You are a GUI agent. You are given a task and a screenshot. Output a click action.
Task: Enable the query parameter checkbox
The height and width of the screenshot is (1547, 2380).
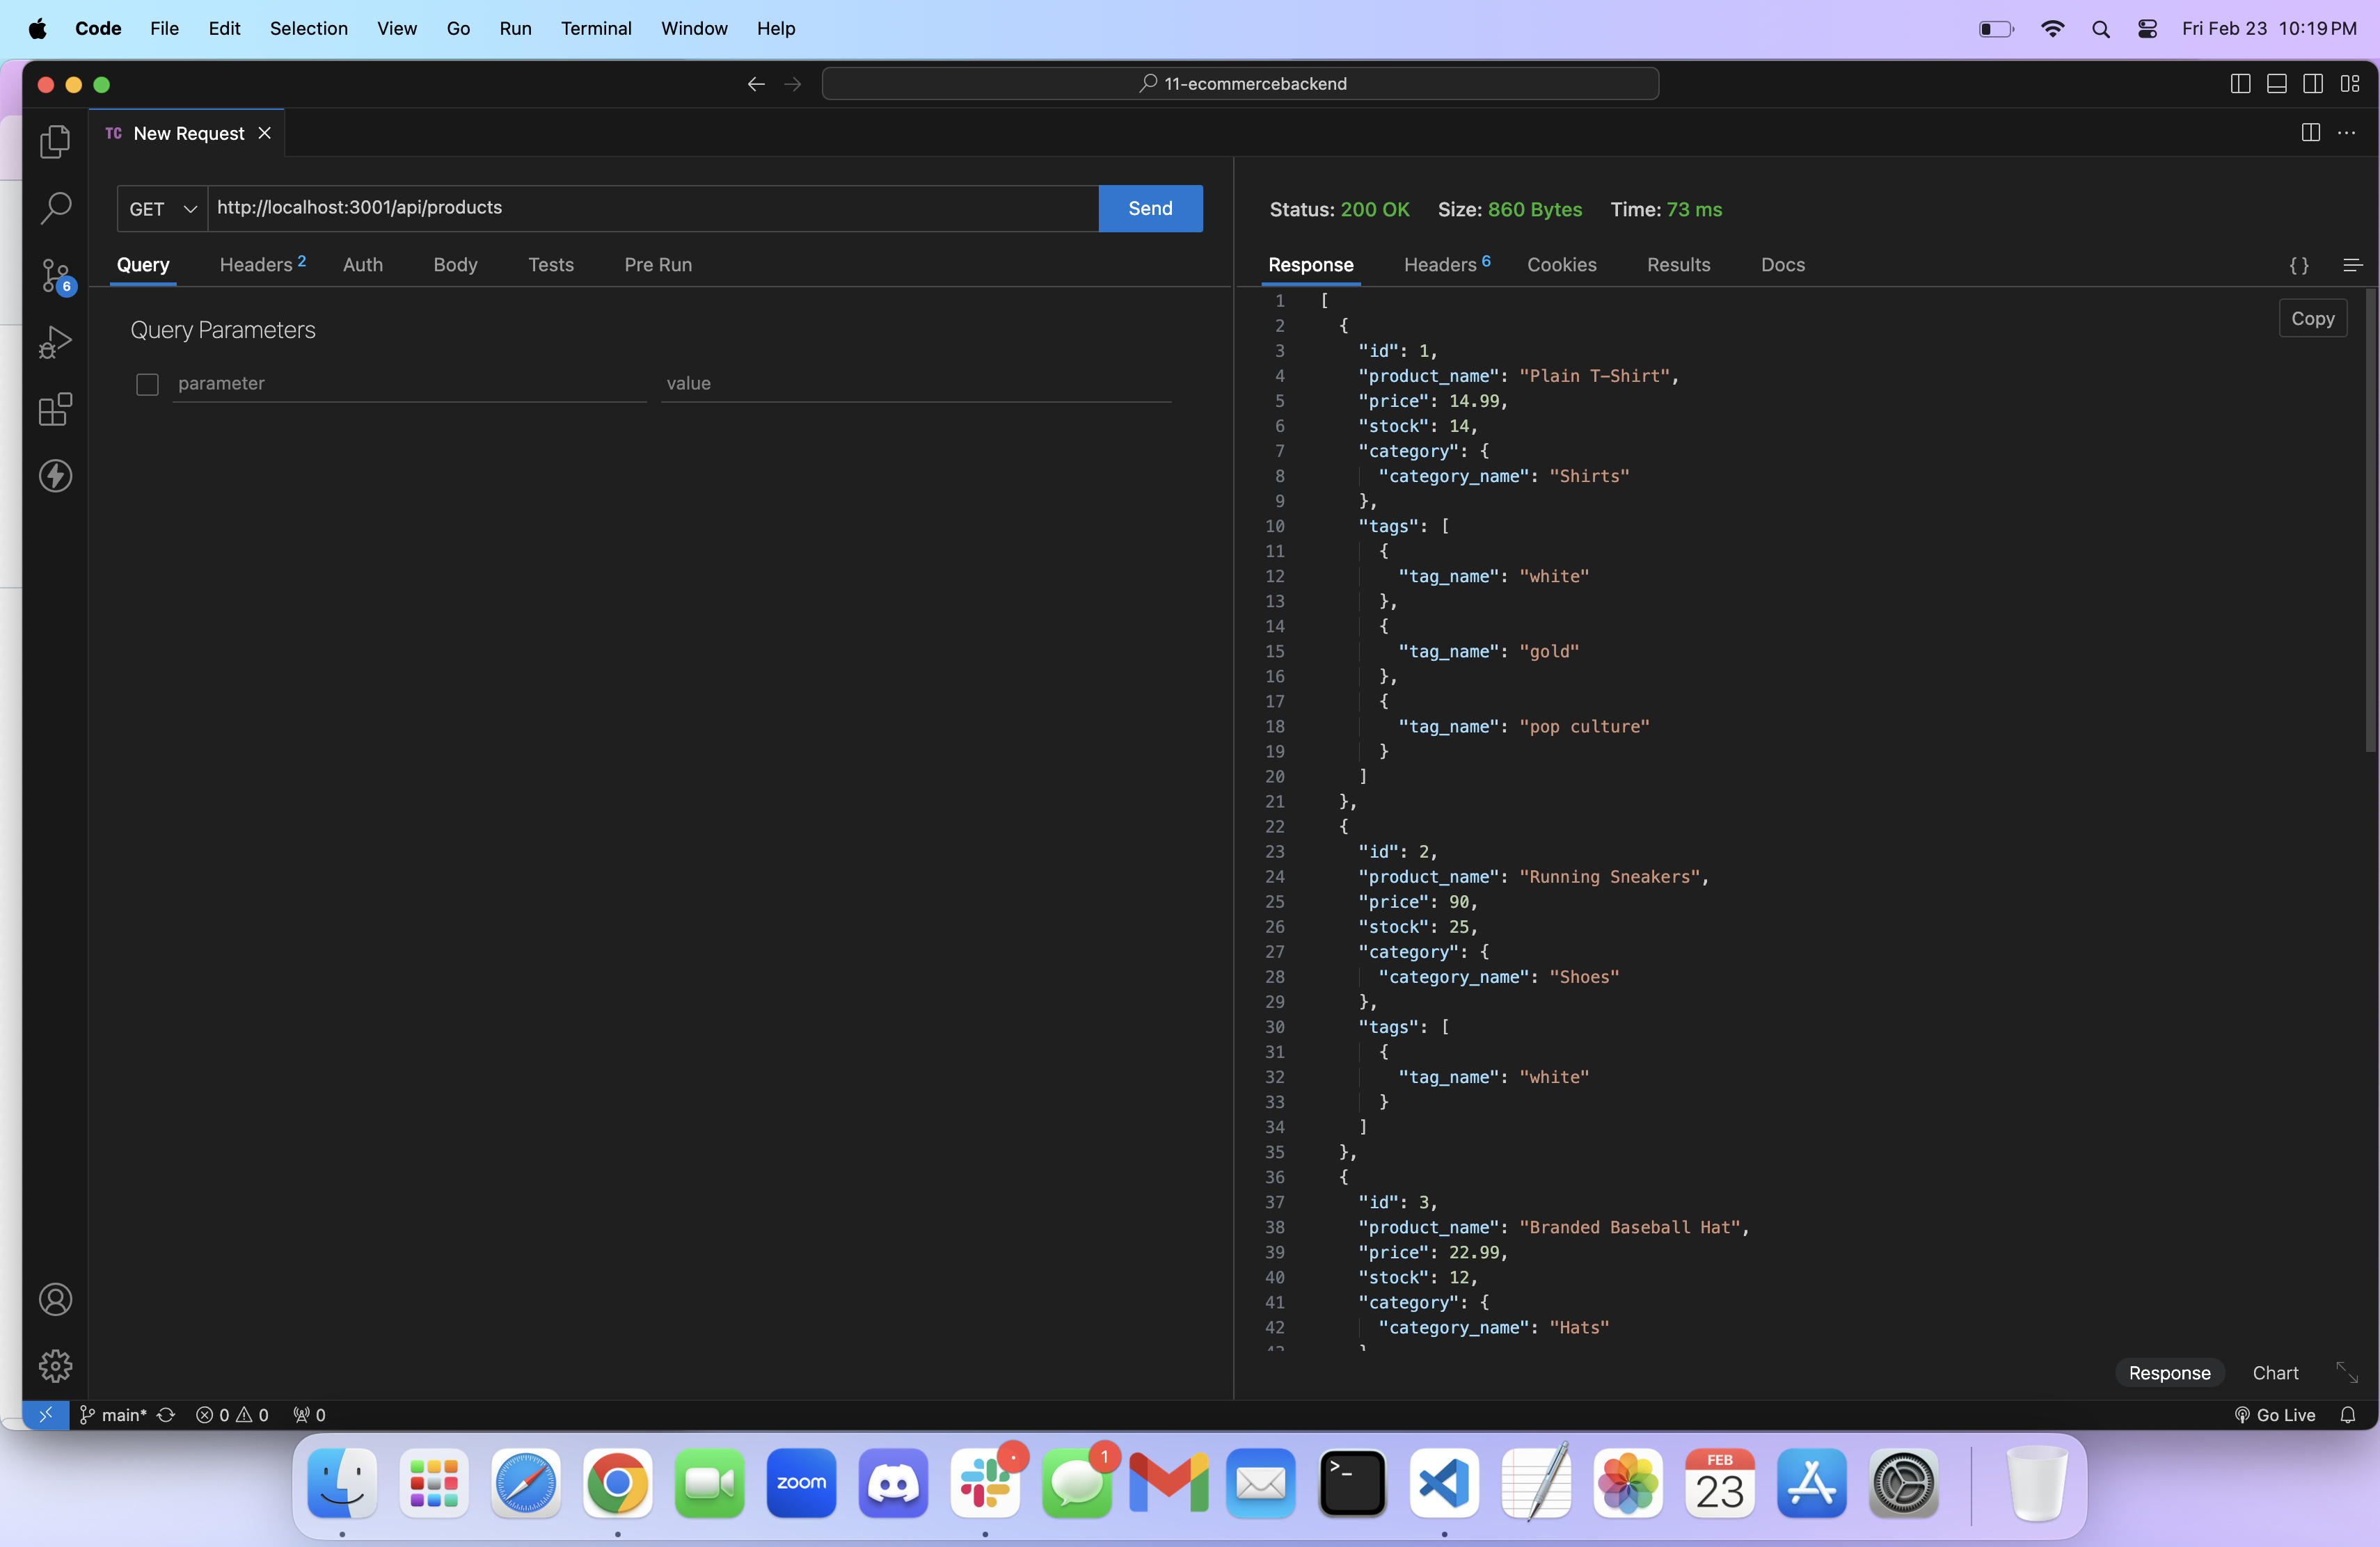[x=147, y=384]
